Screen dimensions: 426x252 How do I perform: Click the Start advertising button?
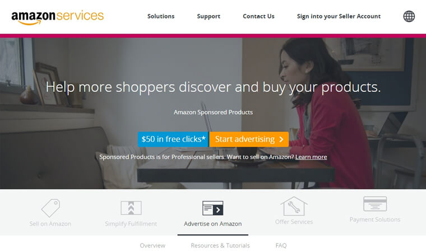[249, 139]
